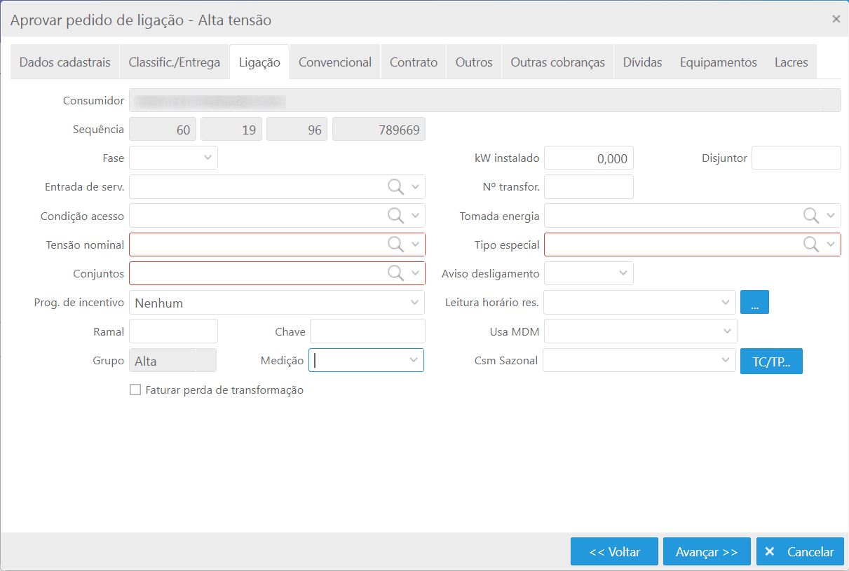Enable Faturar perda de transformação checkbox
Viewport: 849px width, 571px height.
click(135, 390)
